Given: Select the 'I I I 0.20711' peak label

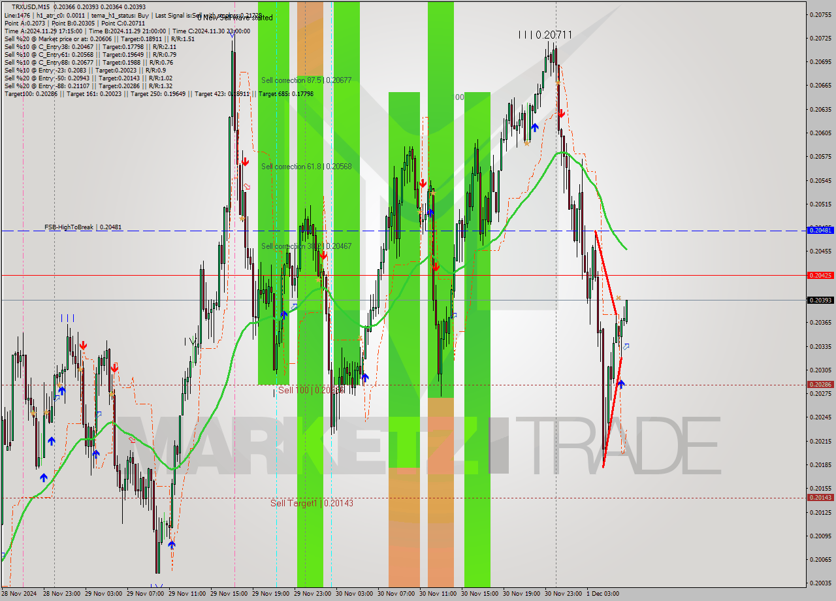Looking at the screenshot, I should click(x=545, y=35).
